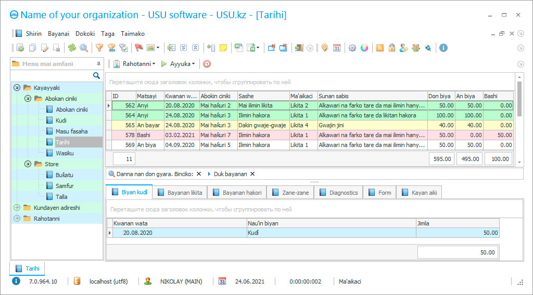Click the blue info icon in toolbar

point(443,48)
